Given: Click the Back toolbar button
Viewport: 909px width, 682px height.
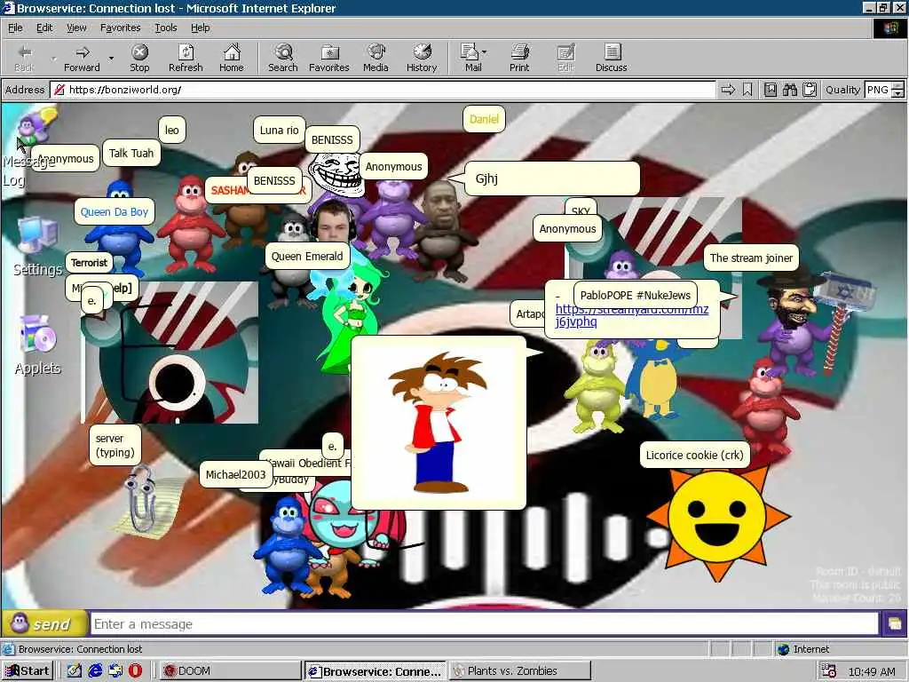Looking at the screenshot, I should [x=24, y=58].
